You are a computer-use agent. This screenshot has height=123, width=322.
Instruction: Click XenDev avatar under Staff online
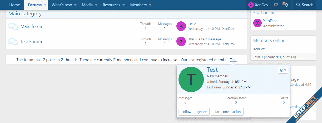click(257, 23)
